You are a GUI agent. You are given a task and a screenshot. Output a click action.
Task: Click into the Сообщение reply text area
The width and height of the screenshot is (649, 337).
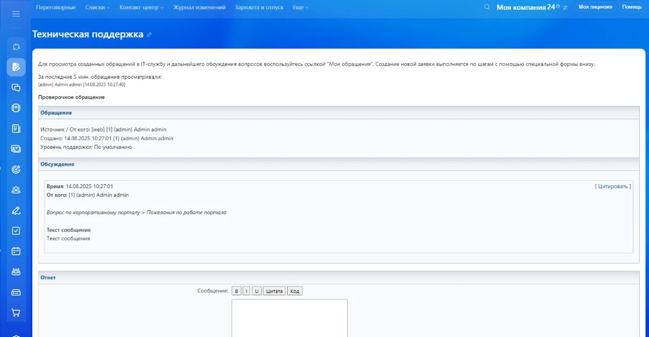289,318
